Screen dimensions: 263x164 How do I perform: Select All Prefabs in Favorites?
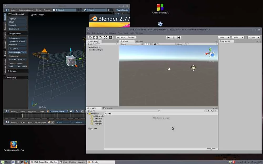(x=98, y=121)
